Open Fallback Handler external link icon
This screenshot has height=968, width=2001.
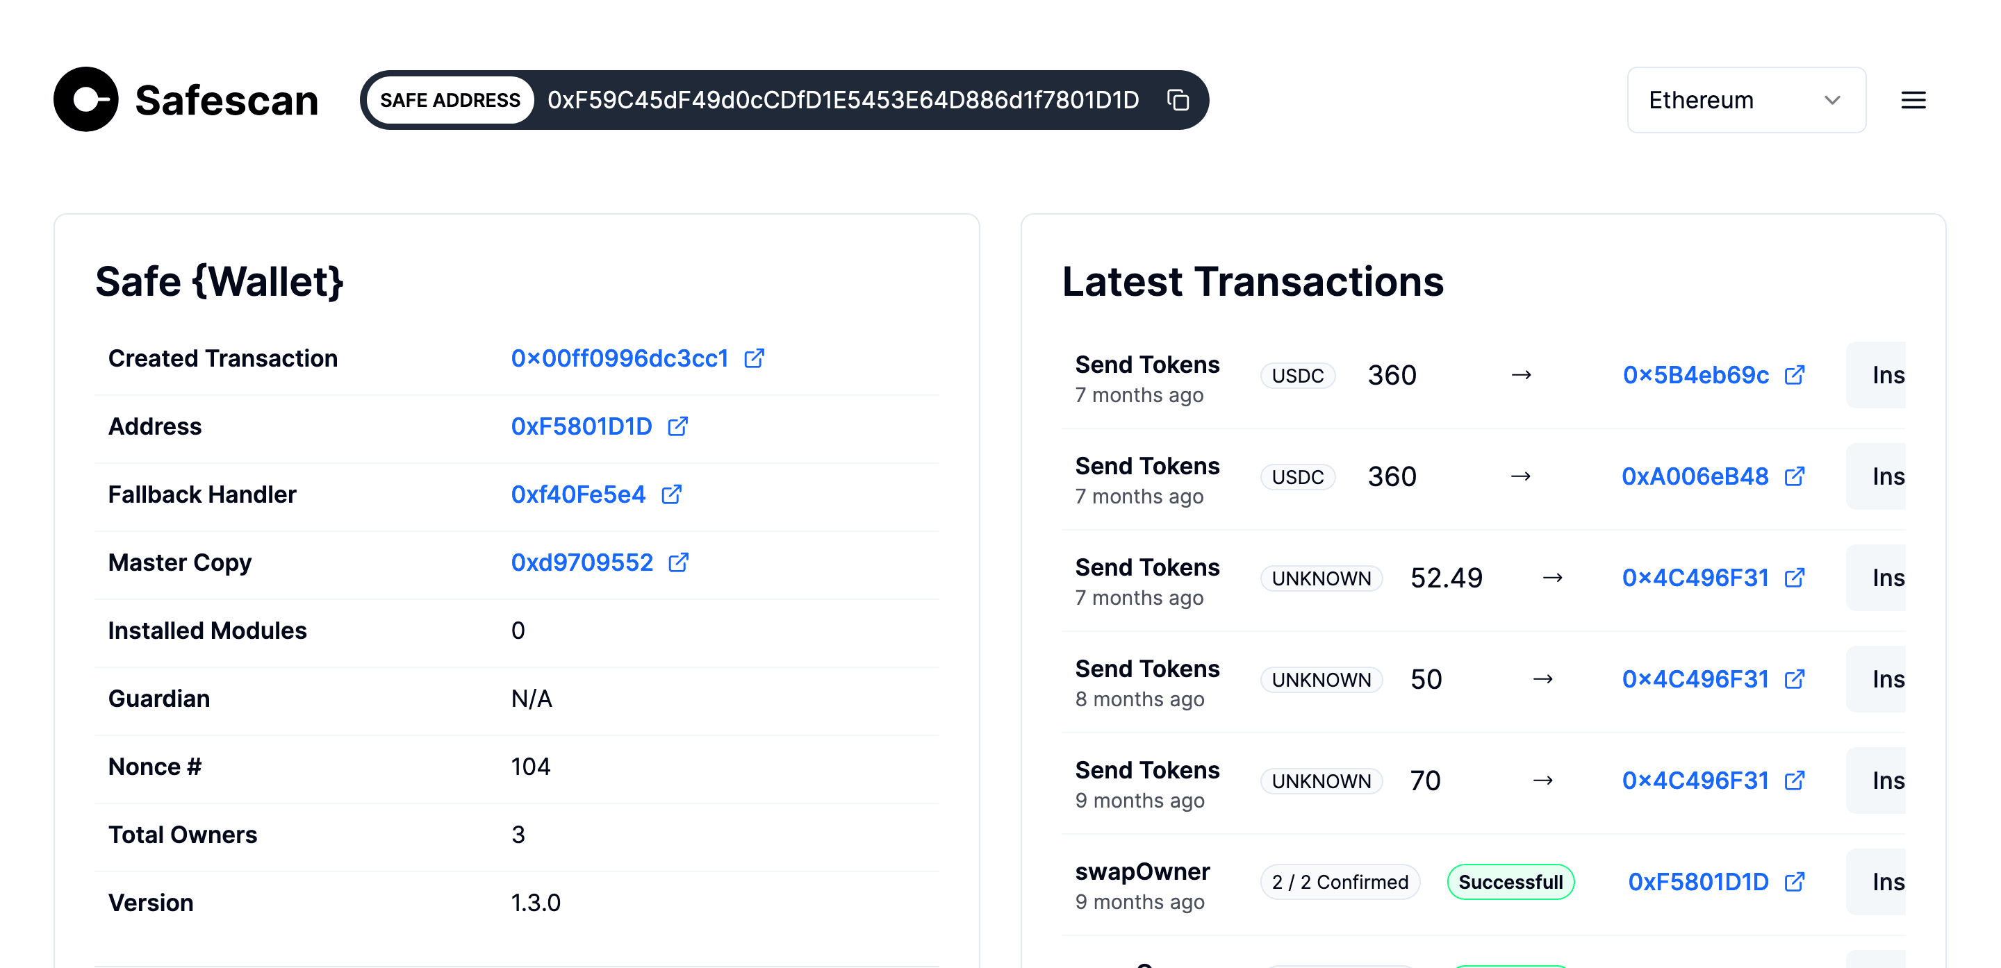click(x=671, y=494)
